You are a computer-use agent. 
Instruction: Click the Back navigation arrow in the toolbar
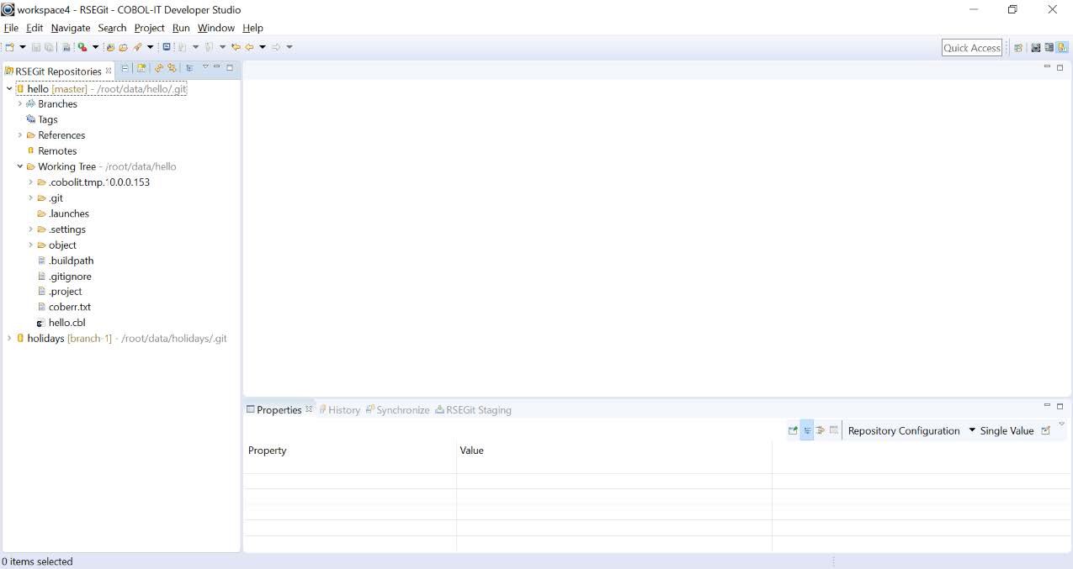(250, 48)
